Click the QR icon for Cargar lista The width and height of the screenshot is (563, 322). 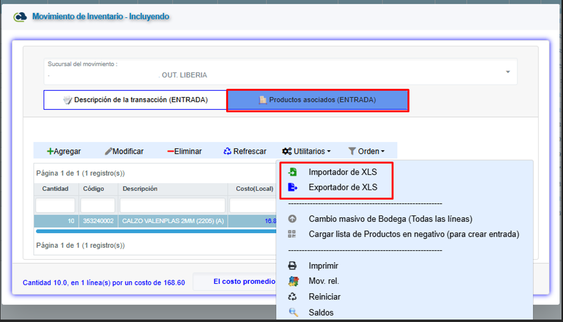point(293,234)
